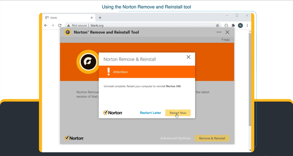
Task: Click the scrollbar down arrow
Action: (x=250, y=150)
